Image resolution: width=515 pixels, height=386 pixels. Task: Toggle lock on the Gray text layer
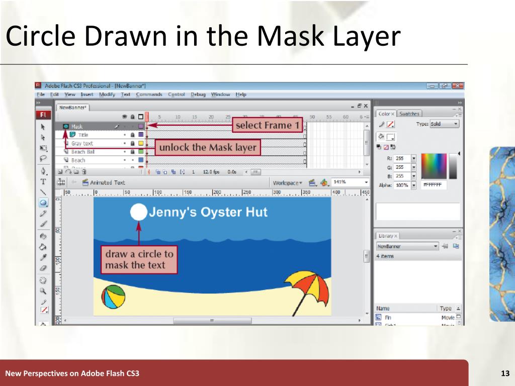click(x=132, y=143)
